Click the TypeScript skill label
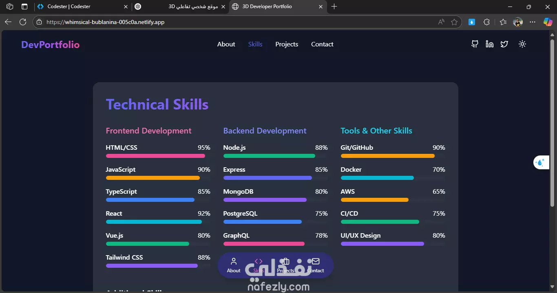 [122, 191]
